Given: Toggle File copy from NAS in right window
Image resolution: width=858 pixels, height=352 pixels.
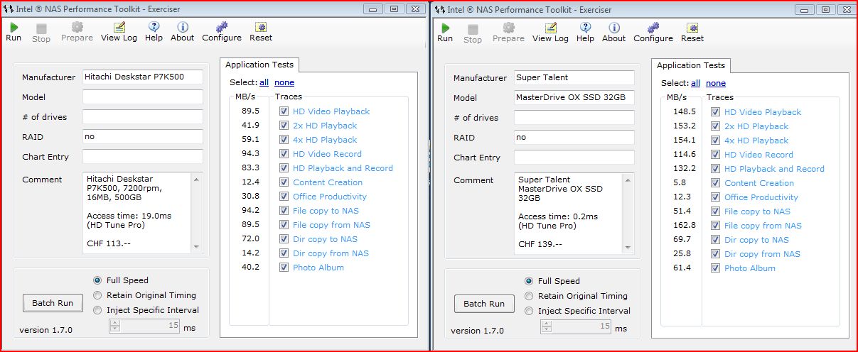Looking at the screenshot, I should (715, 226).
